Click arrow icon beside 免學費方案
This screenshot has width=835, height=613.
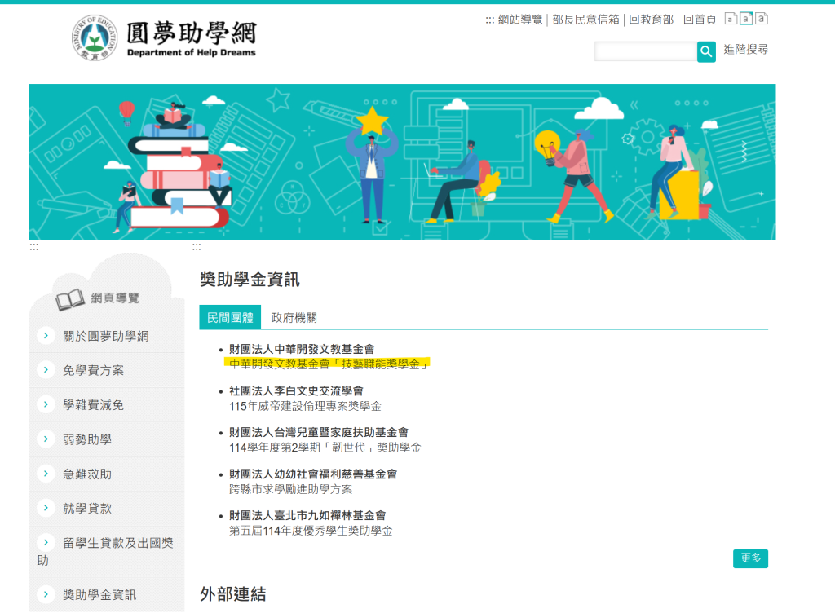click(x=46, y=370)
